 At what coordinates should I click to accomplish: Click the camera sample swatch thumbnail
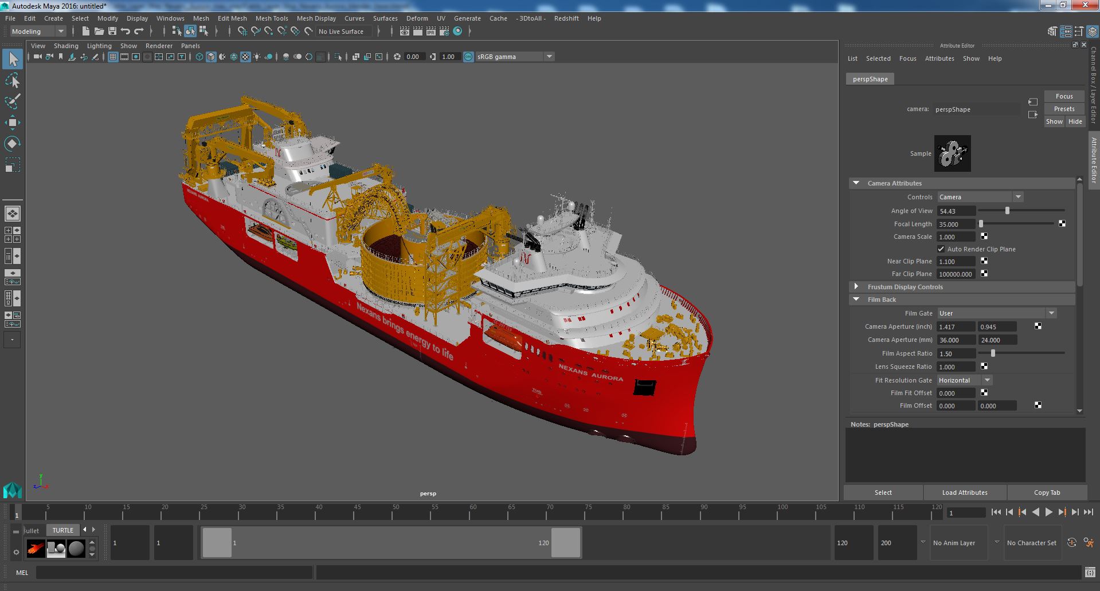tap(952, 153)
